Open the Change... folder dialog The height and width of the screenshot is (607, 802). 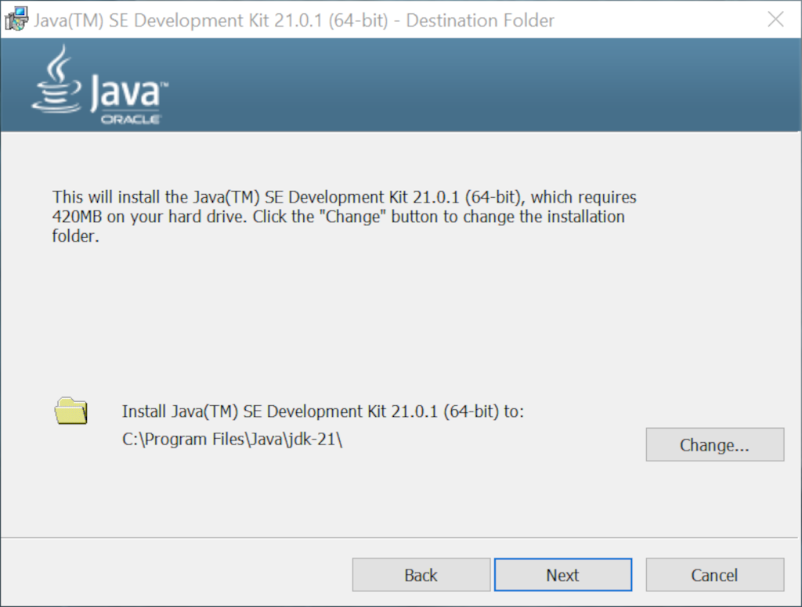[714, 444]
